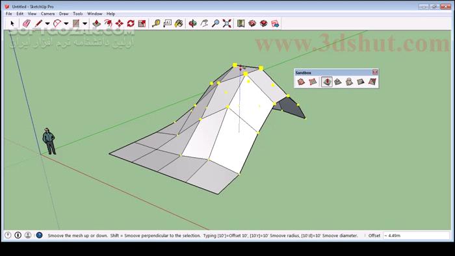Choose the Offset tool in main toolbar

click(108, 23)
